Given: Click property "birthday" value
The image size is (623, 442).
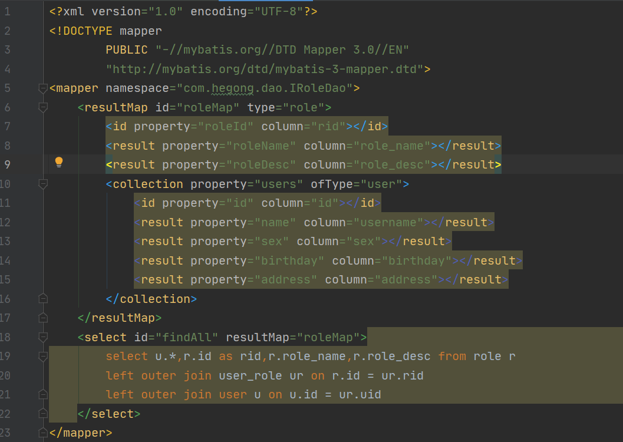Looking at the screenshot, I should click(x=289, y=260).
